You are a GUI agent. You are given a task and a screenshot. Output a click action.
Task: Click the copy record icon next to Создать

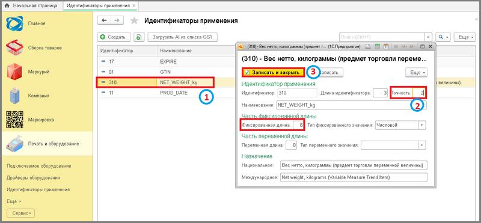(x=139, y=37)
